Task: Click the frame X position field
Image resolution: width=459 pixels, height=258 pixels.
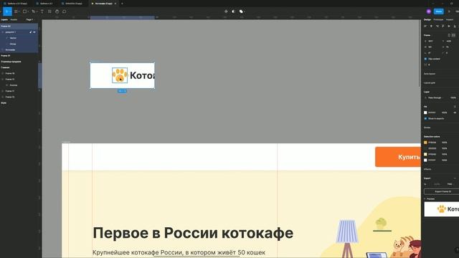Action: coord(430,42)
